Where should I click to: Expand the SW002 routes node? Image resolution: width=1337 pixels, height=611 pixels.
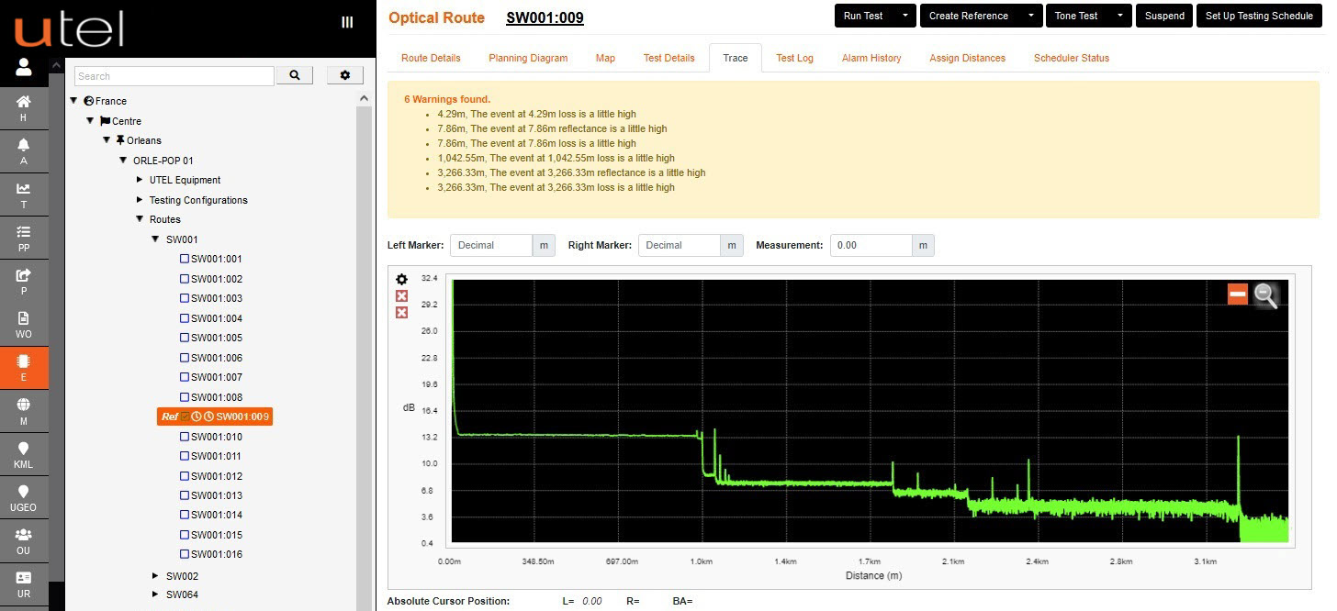155,576
